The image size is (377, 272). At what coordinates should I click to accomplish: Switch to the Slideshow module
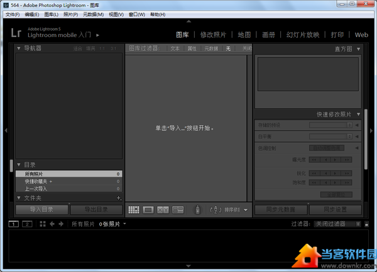pyautogui.click(x=303, y=35)
